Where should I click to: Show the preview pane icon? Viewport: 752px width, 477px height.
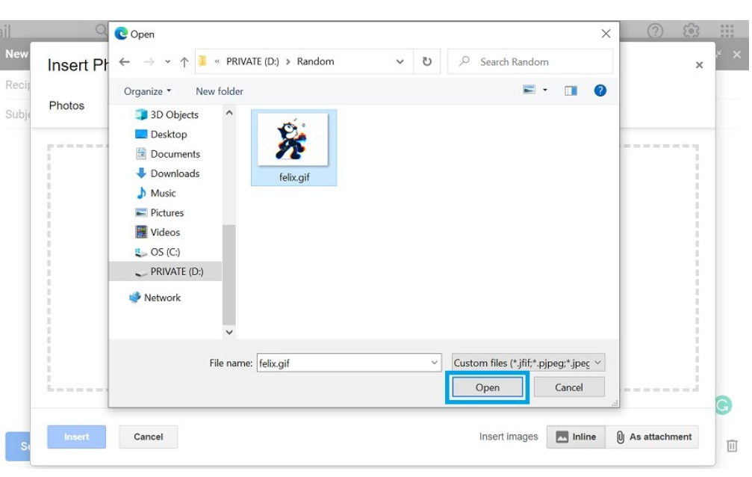coord(571,90)
